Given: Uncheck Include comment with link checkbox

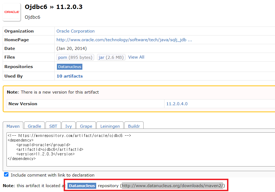Looking at the screenshot, I should click(x=6, y=174).
